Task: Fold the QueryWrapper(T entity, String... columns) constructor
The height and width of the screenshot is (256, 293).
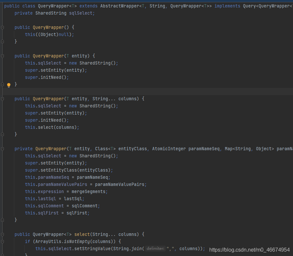Action: point(3,99)
